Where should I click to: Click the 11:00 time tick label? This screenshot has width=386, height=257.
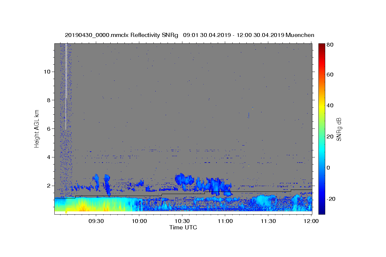click(x=225, y=221)
